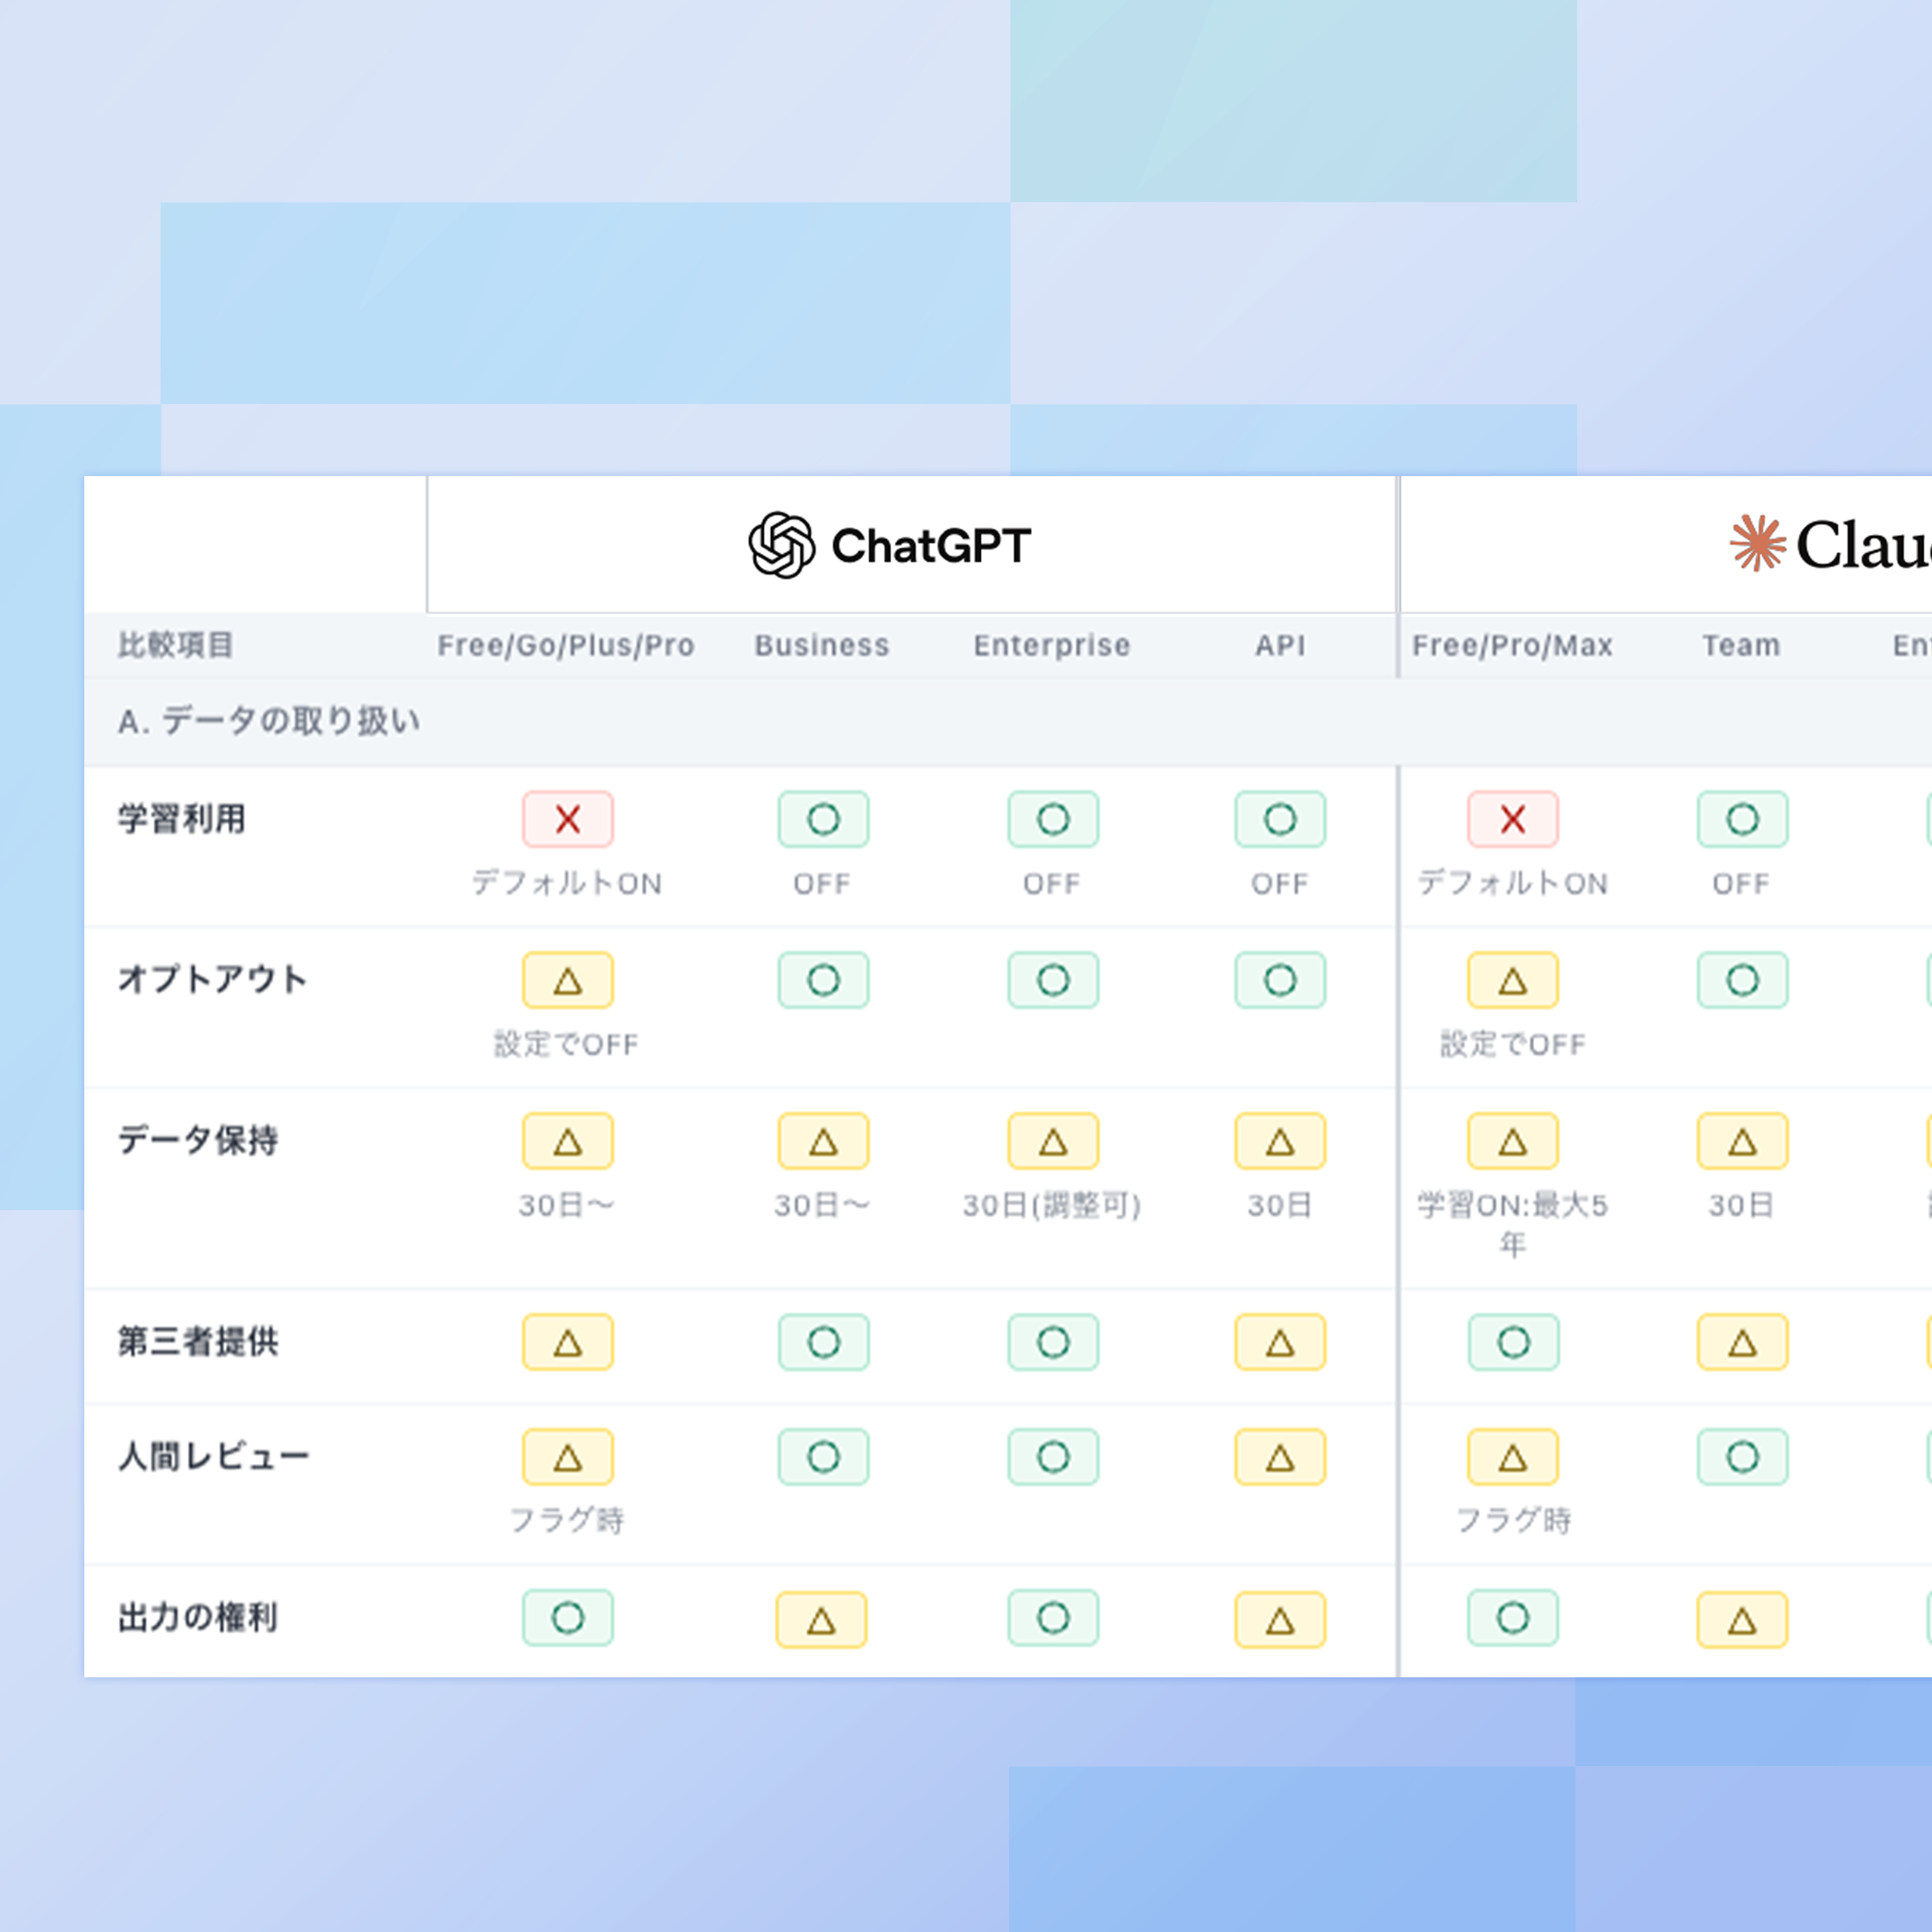Screen dimensions: 1932x1932
Task: Click triangle for 人間レビュー under API
Action: tap(1280, 1457)
